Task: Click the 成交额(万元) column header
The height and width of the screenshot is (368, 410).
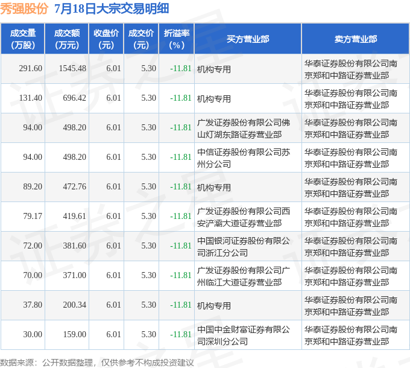Action: 67,39
